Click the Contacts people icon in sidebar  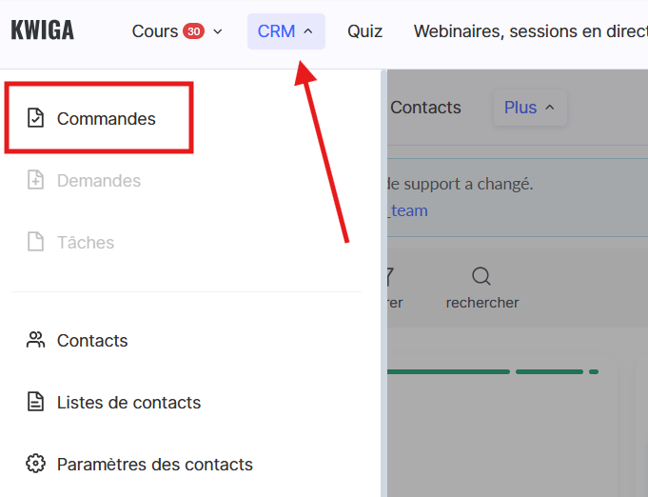(x=36, y=340)
